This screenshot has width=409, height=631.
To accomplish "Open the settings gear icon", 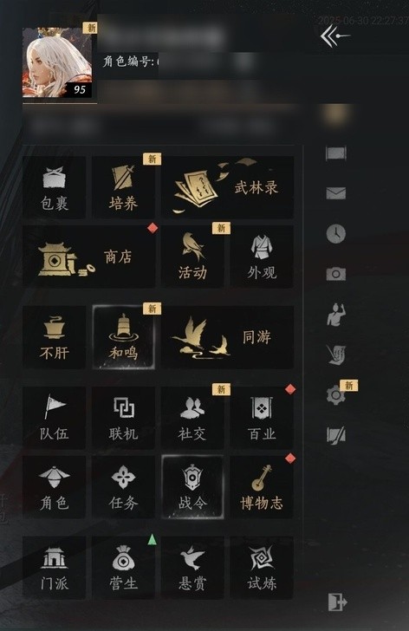I will coord(336,395).
